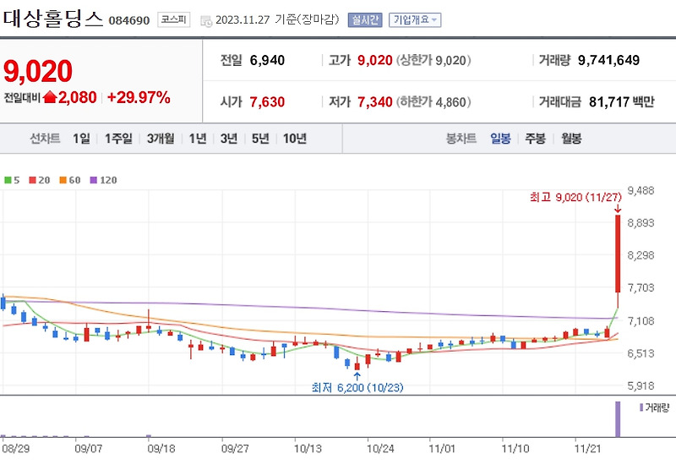Click the 11/21 date axis label
The width and height of the screenshot is (676, 470).
click(587, 449)
